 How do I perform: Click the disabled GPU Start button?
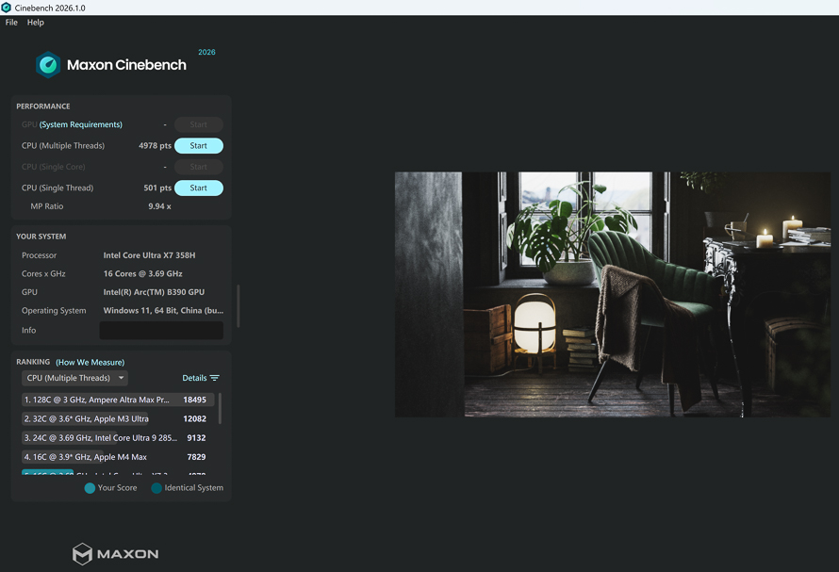199,124
